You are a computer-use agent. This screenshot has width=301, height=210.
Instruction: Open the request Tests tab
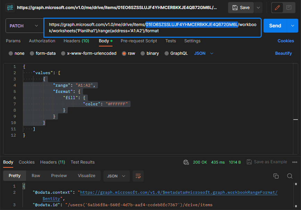click(x=171, y=41)
